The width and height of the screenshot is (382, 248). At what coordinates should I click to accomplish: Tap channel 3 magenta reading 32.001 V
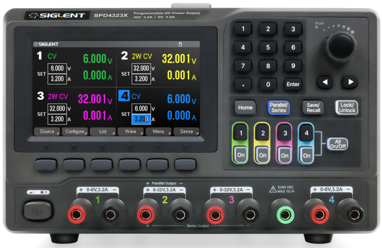point(95,99)
